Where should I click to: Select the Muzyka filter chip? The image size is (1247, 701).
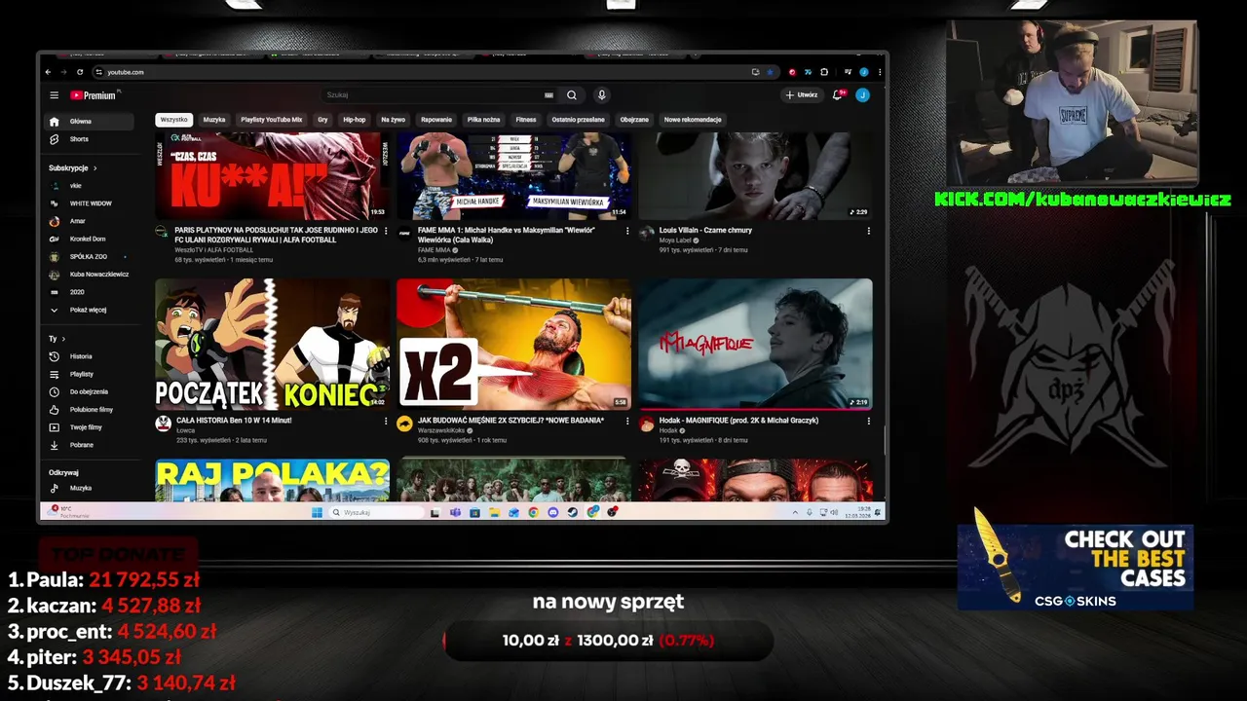pos(214,120)
